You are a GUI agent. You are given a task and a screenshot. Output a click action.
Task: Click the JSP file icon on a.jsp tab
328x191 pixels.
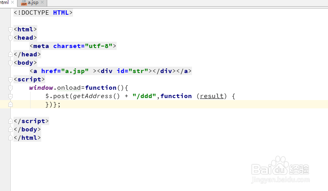pyautogui.click(x=24, y=3)
